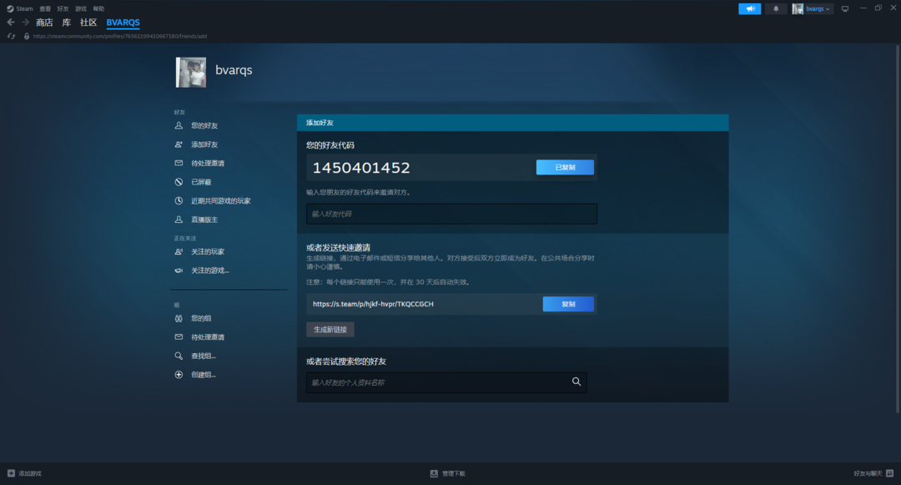Screen dimensions: 901x485
Task: Click the clock icon for 近期共同游戏的玩家
Action: (x=179, y=200)
